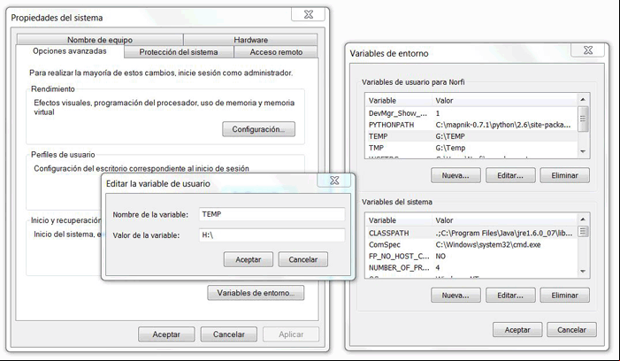The height and width of the screenshot is (361, 620).
Task: Open the Nombre de equipo tab
Action: coord(100,40)
